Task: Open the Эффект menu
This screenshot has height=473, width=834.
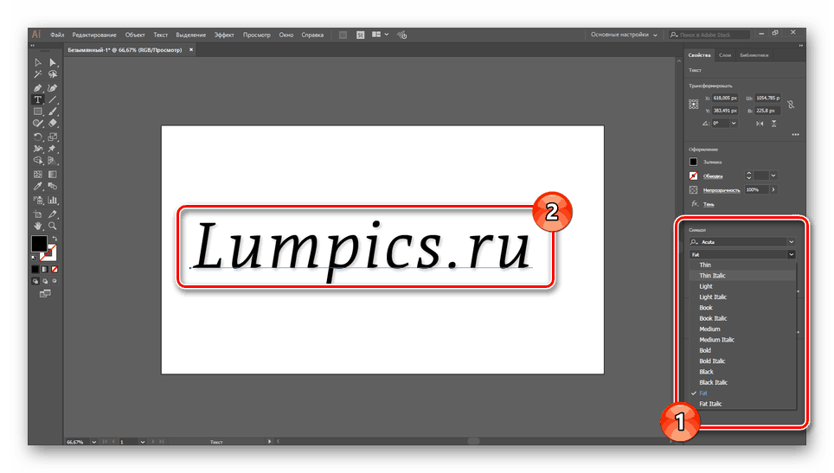Action: pos(224,35)
